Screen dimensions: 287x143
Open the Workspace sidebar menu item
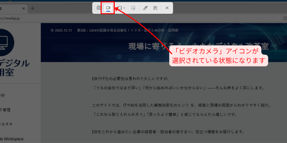point(12,139)
